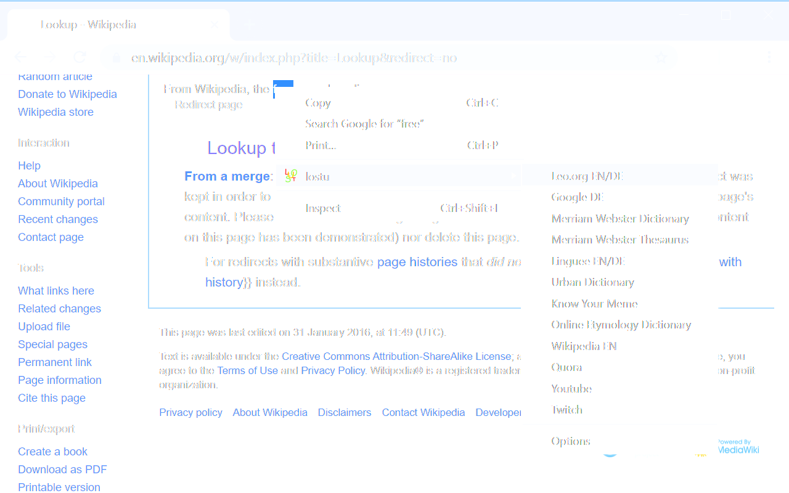Expand the lostu submenu arrow
This screenshot has height=493, width=789.
click(x=513, y=176)
